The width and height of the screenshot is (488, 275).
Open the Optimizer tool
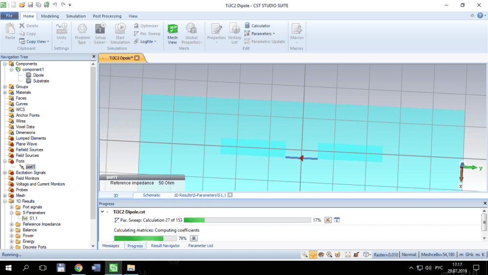[146, 26]
